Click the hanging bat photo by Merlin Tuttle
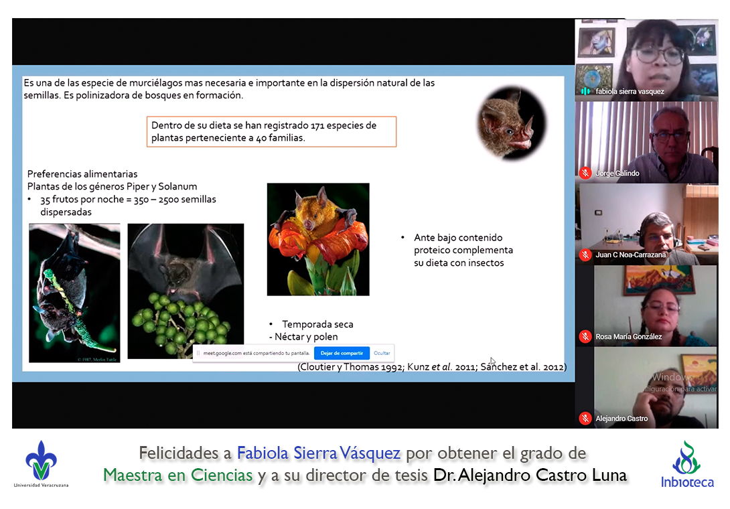The image size is (730, 509). point(74,293)
